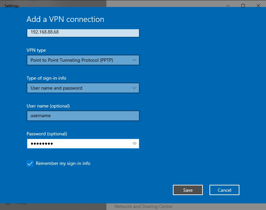Click the chevron arrow on VPN type dropdown
Screen dimensions: 266x210
pos(134,60)
